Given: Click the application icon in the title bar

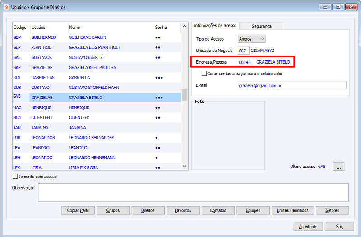Looking at the screenshot, I should [x=6, y=7].
